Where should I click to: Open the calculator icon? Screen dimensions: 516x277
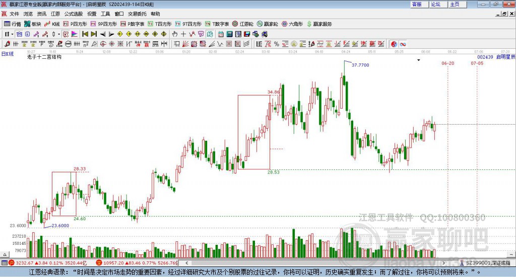(x=229, y=34)
